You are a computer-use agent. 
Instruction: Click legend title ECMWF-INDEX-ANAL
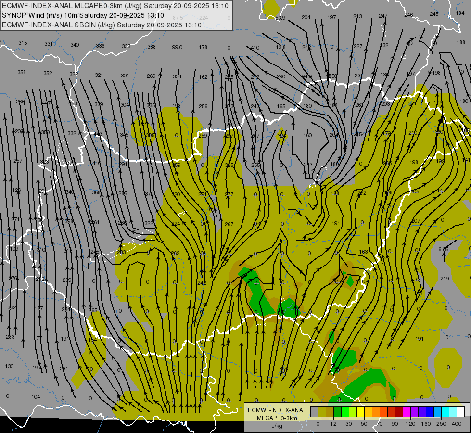277,410
